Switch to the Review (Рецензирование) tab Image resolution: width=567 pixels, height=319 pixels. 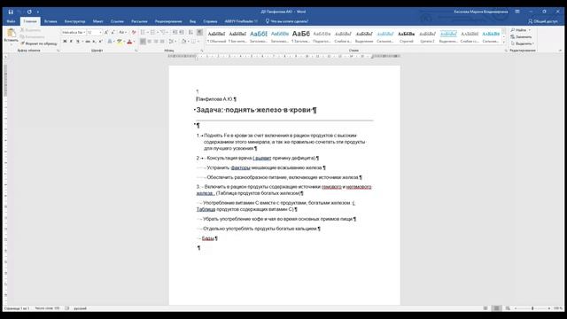(x=168, y=21)
